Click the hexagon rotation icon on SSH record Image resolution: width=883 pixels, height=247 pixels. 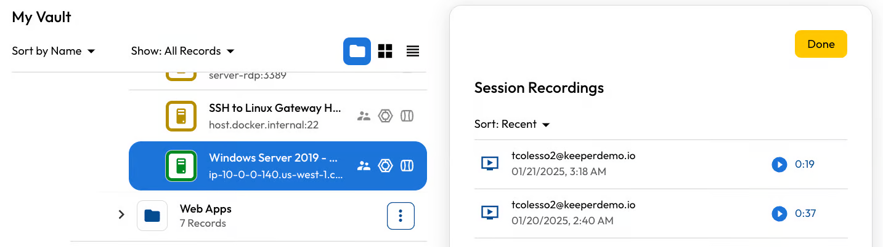point(386,116)
